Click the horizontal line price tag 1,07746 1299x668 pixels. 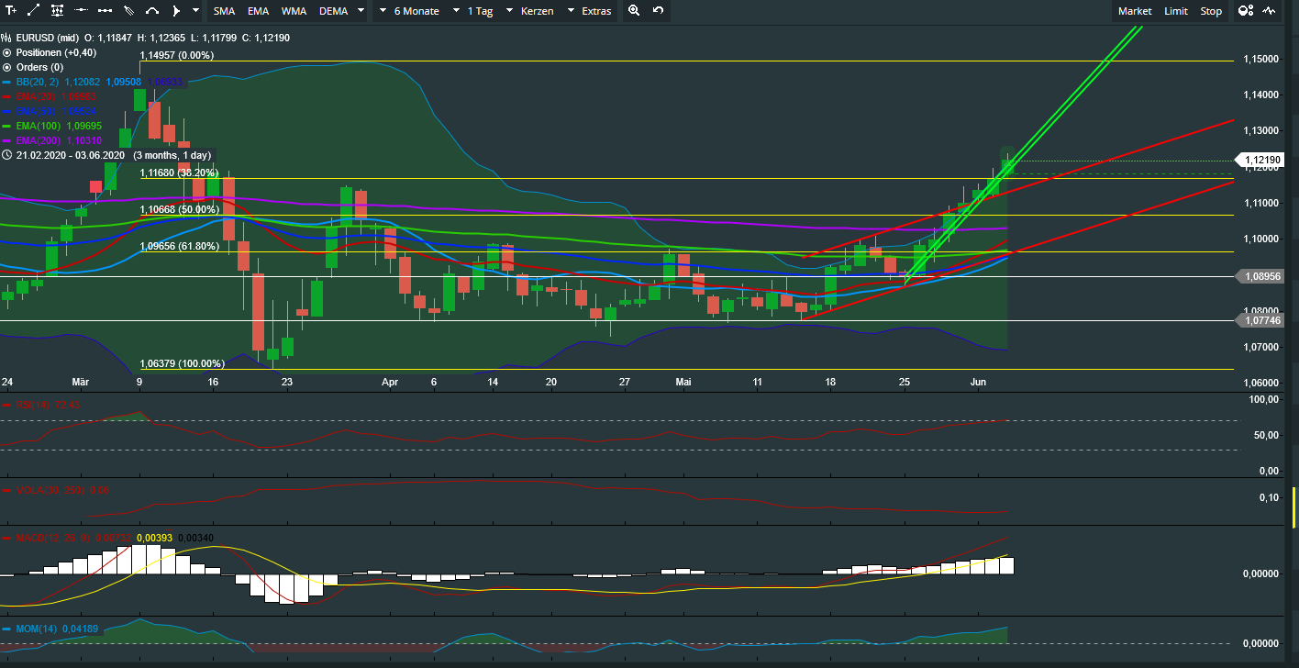(x=1261, y=320)
